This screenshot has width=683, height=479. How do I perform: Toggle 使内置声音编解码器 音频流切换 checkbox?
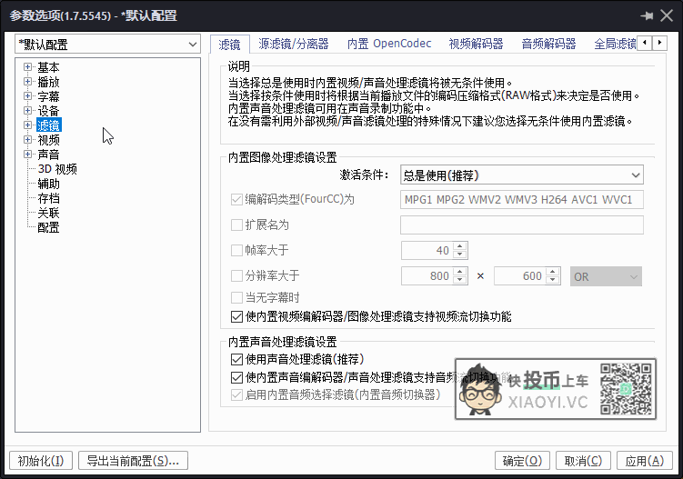click(x=236, y=377)
